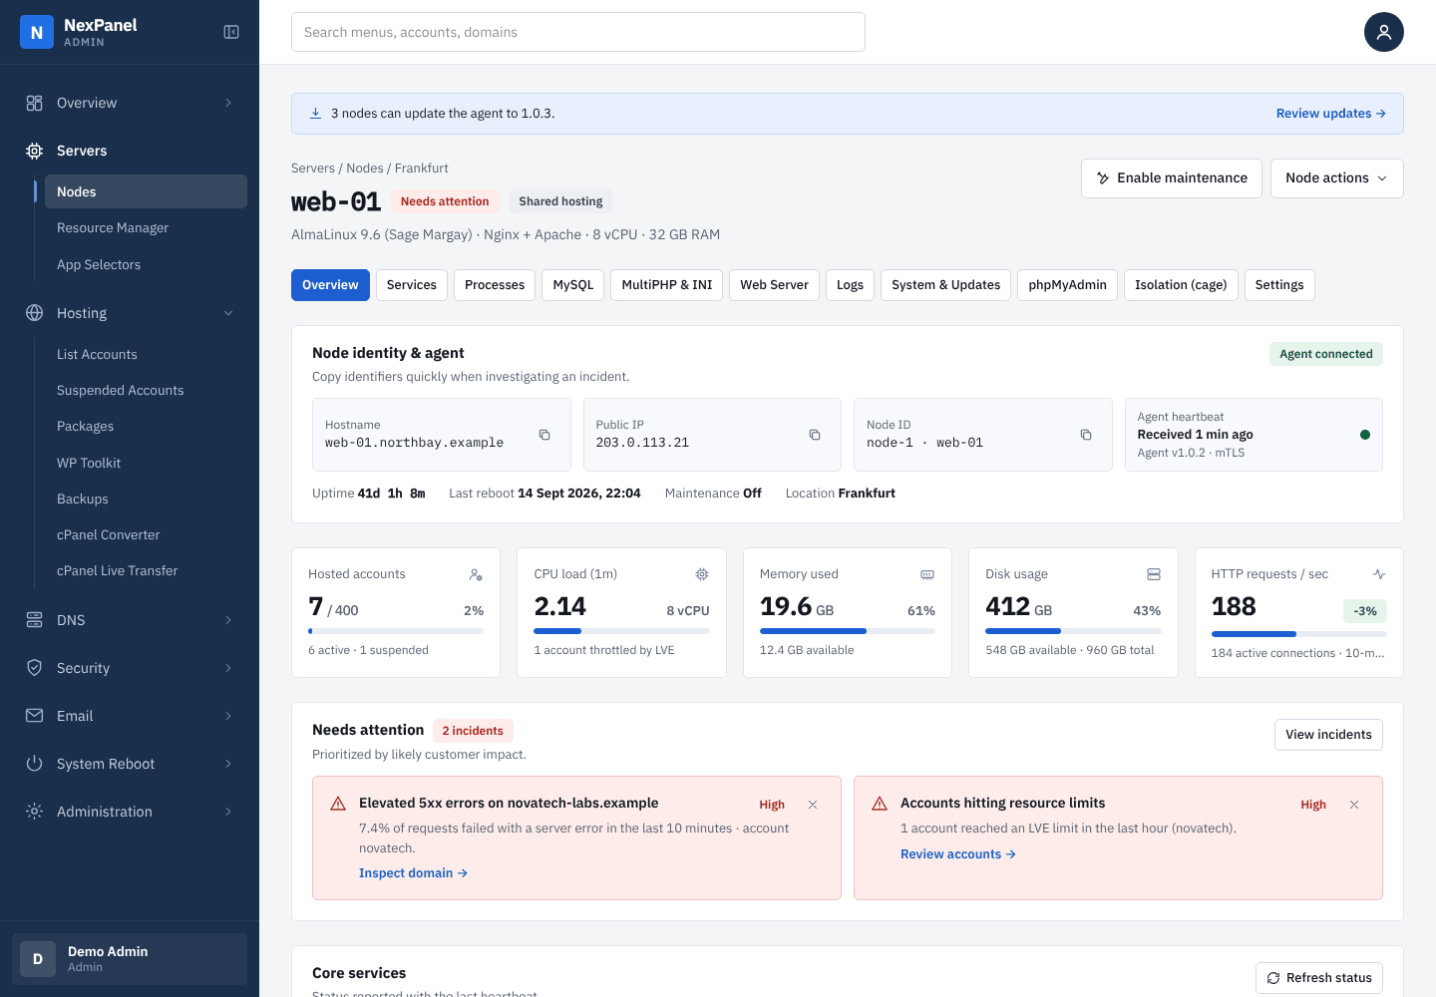1436x997 pixels.
Task: Click the Hosted accounts card icon
Action: pos(476,574)
